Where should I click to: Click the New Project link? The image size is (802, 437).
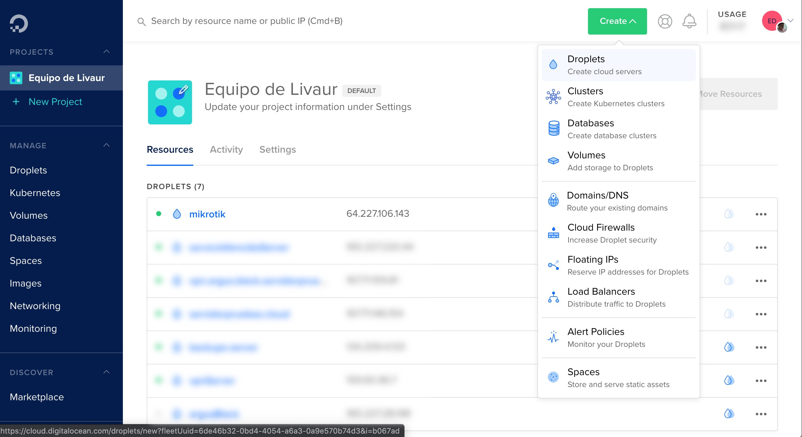pos(55,102)
